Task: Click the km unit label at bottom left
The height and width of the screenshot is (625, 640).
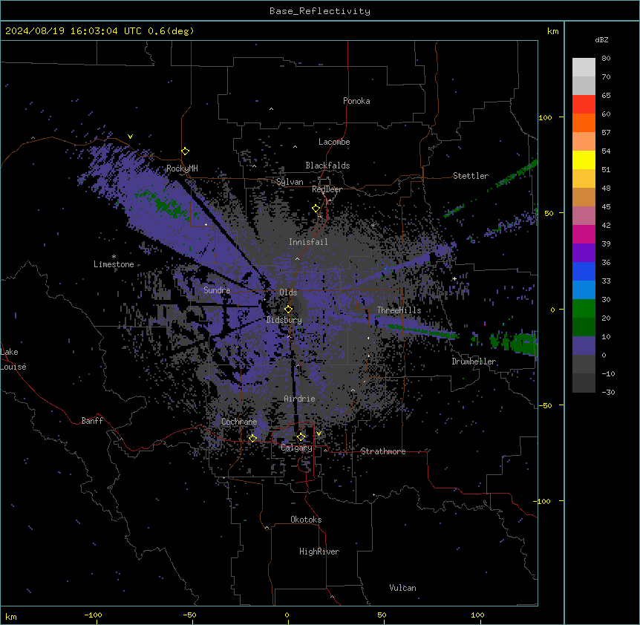Action: pyautogui.click(x=11, y=617)
